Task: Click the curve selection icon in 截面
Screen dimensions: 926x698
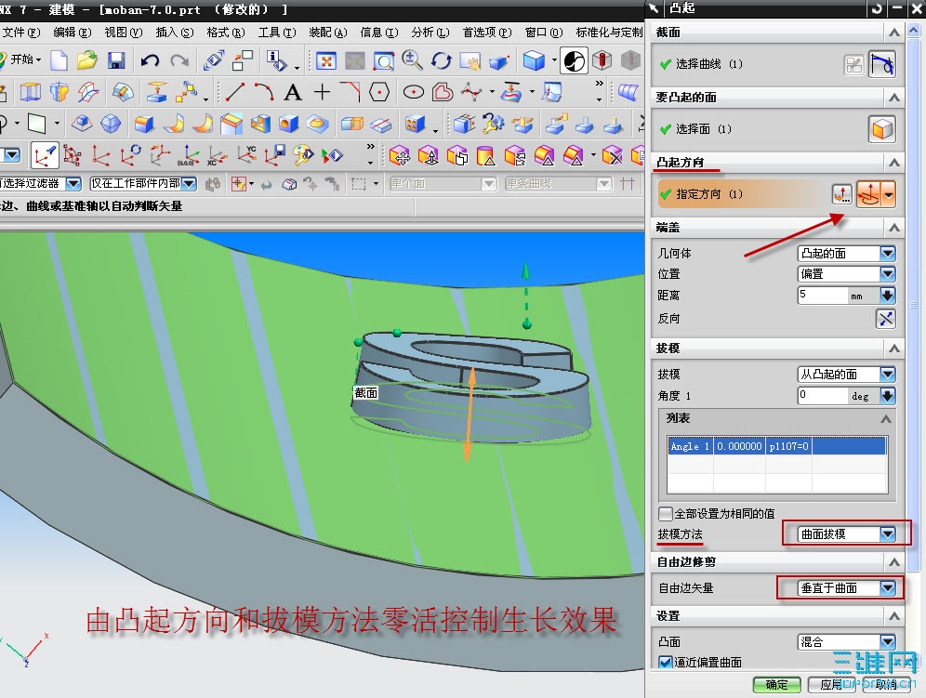Action: tap(881, 64)
